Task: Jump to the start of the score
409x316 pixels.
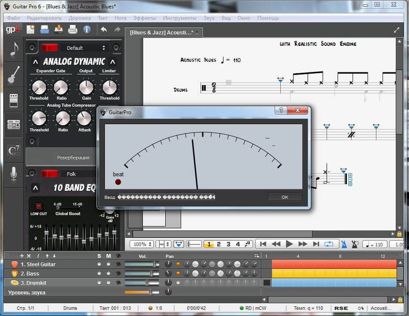Action: pos(263,244)
